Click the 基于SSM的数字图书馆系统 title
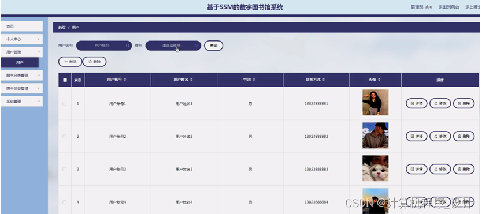The height and width of the screenshot is (214, 482). pos(245,7)
